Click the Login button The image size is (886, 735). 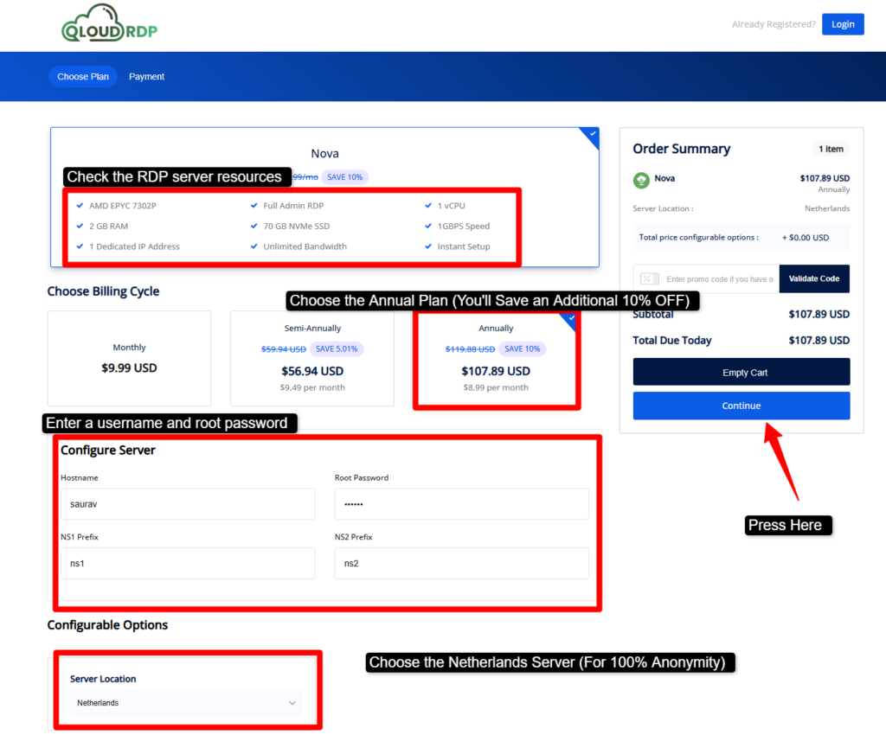[843, 24]
